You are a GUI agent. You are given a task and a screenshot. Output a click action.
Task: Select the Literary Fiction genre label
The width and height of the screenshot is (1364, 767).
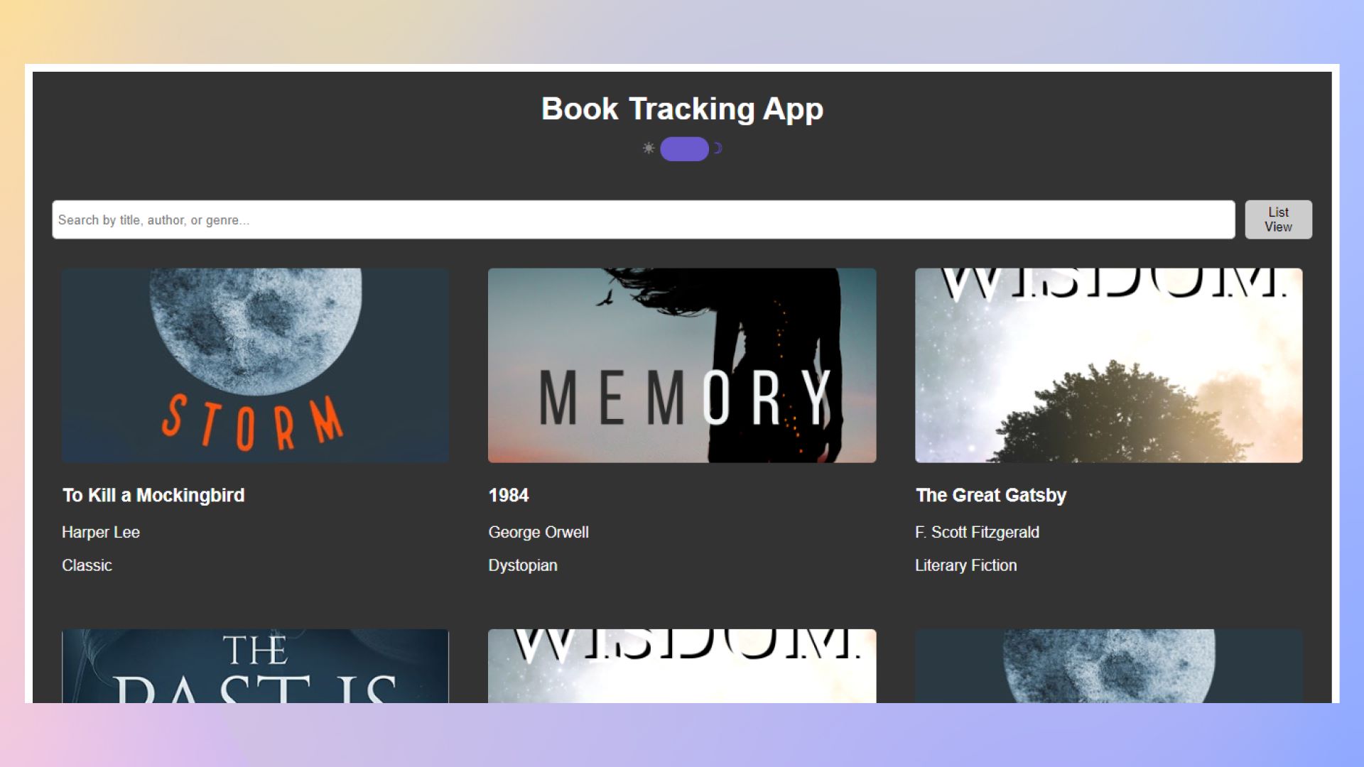[966, 565]
